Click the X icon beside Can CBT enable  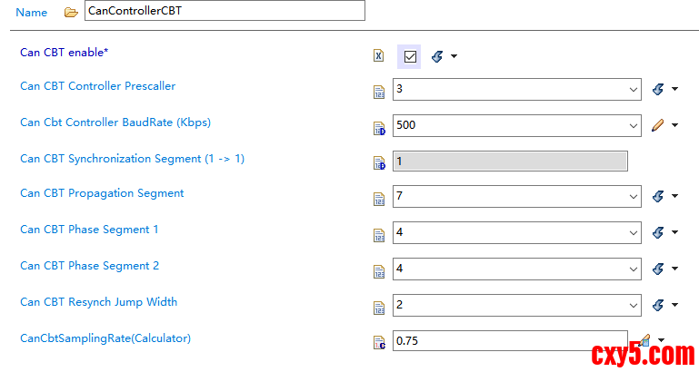tap(379, 55)
